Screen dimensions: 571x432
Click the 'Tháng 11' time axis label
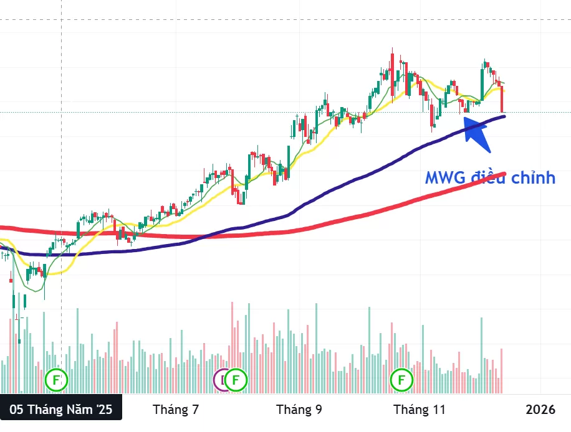pos(420,410)
